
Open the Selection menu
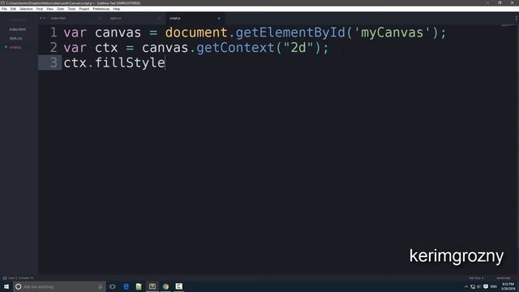26,9
